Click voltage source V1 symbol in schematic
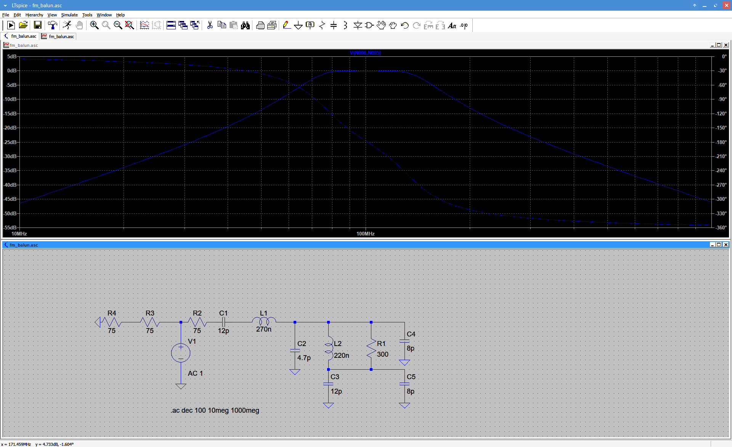This screenshot has width=732, height=447. (181, 352)
